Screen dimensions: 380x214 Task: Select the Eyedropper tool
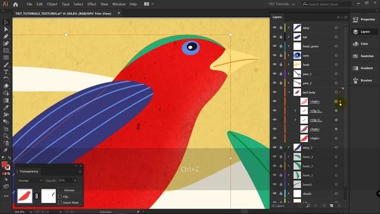[x=6, y=108]
